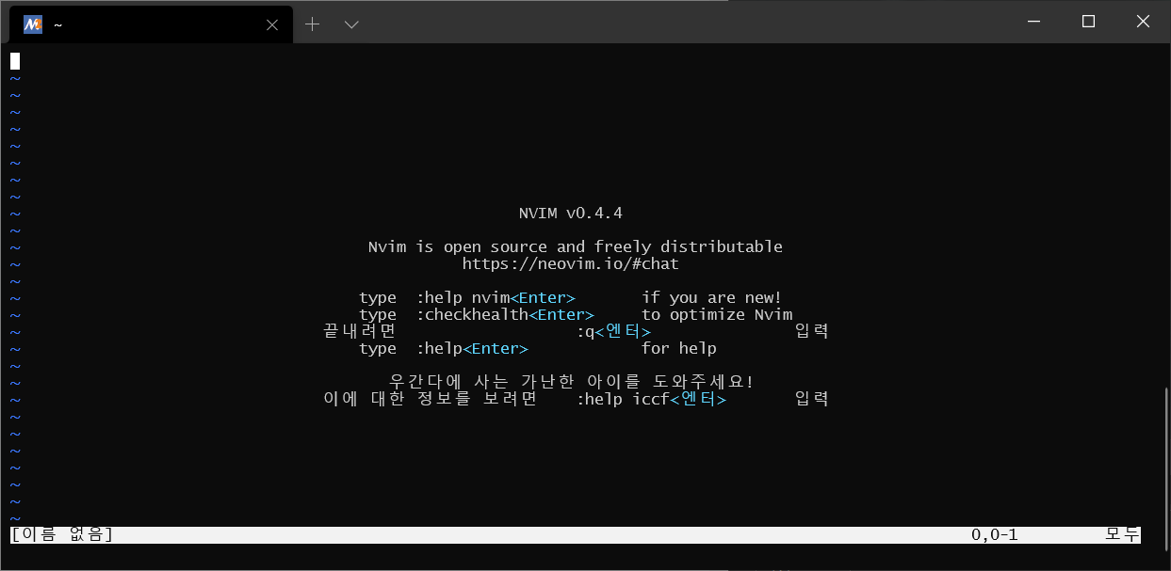Image resolution: width=1171 pixels, height=571 pixels.
Task: Minimize the terminal window
Action: [x=1033, y=21]
